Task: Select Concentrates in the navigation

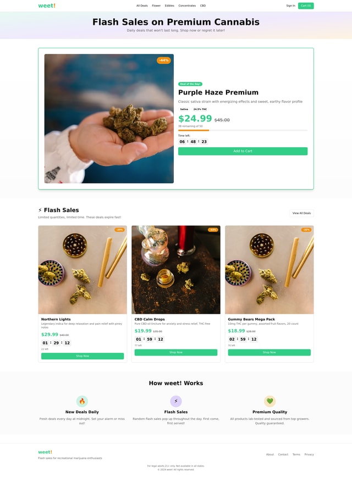Action: (187, 5)
